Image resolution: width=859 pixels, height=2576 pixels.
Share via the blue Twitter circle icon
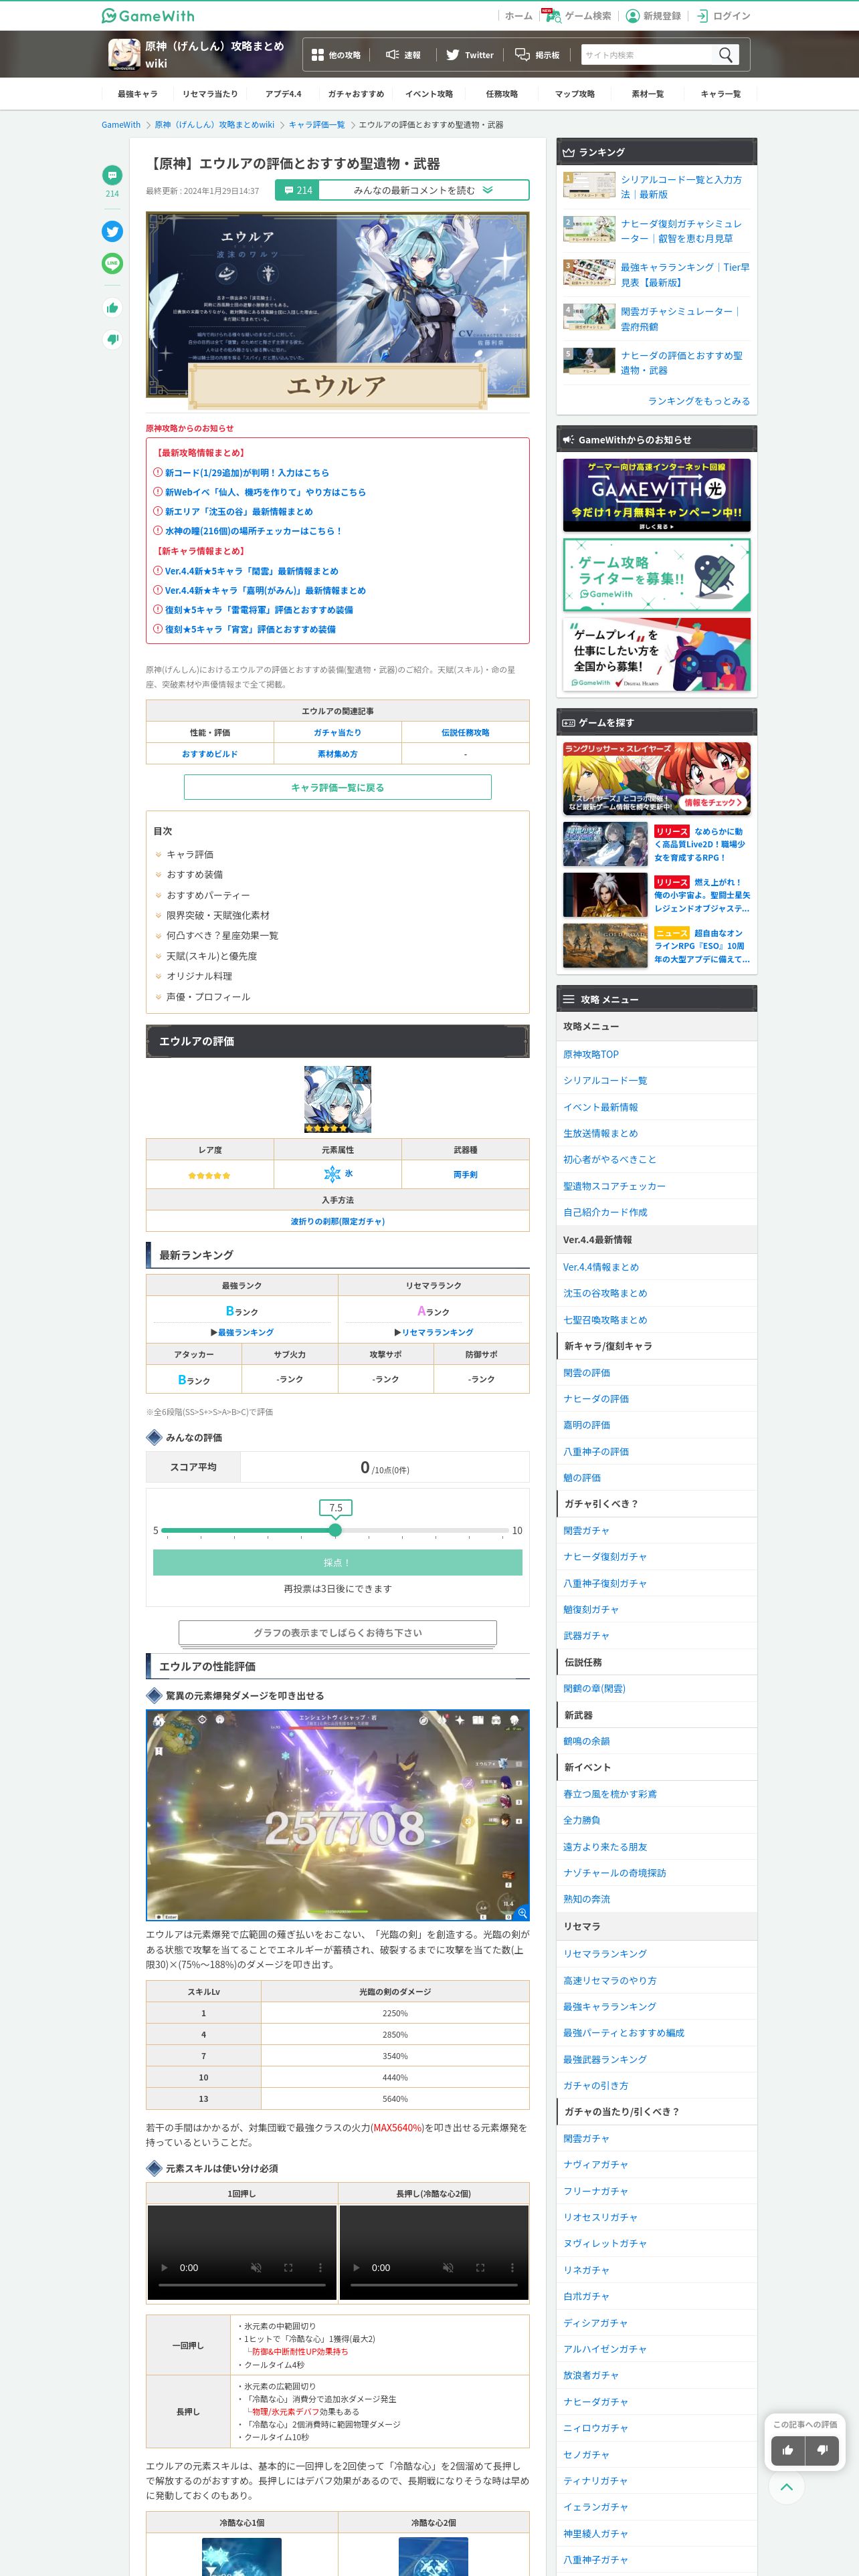(x=112, y=231)
